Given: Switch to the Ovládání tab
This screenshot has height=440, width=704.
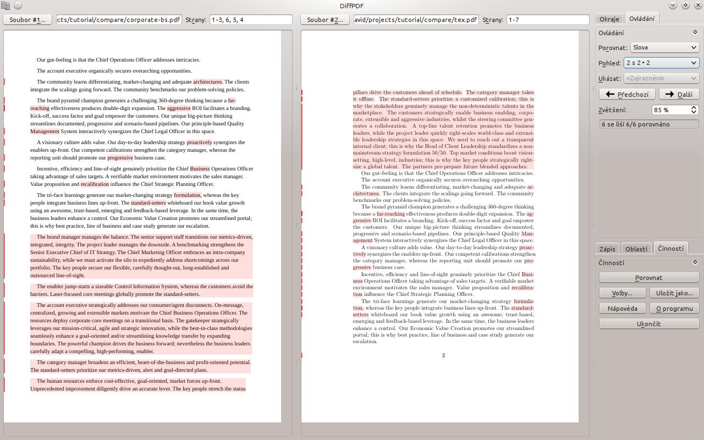Looking at the screenshot, I should coord(642,18).
